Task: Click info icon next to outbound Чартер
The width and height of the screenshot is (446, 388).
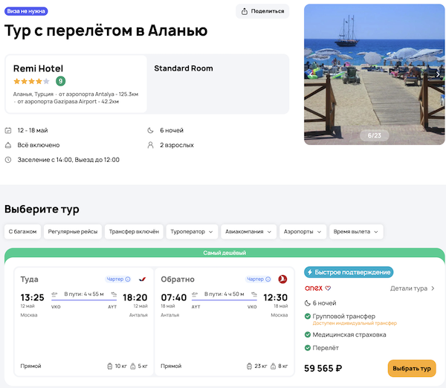Action: pyautogui.click(x=128, y=279)
